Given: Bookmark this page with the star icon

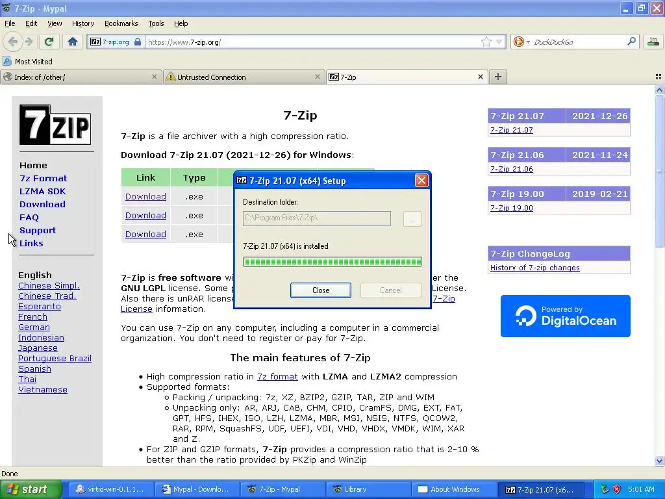Looking at the screenshot, I should (486, 42).
